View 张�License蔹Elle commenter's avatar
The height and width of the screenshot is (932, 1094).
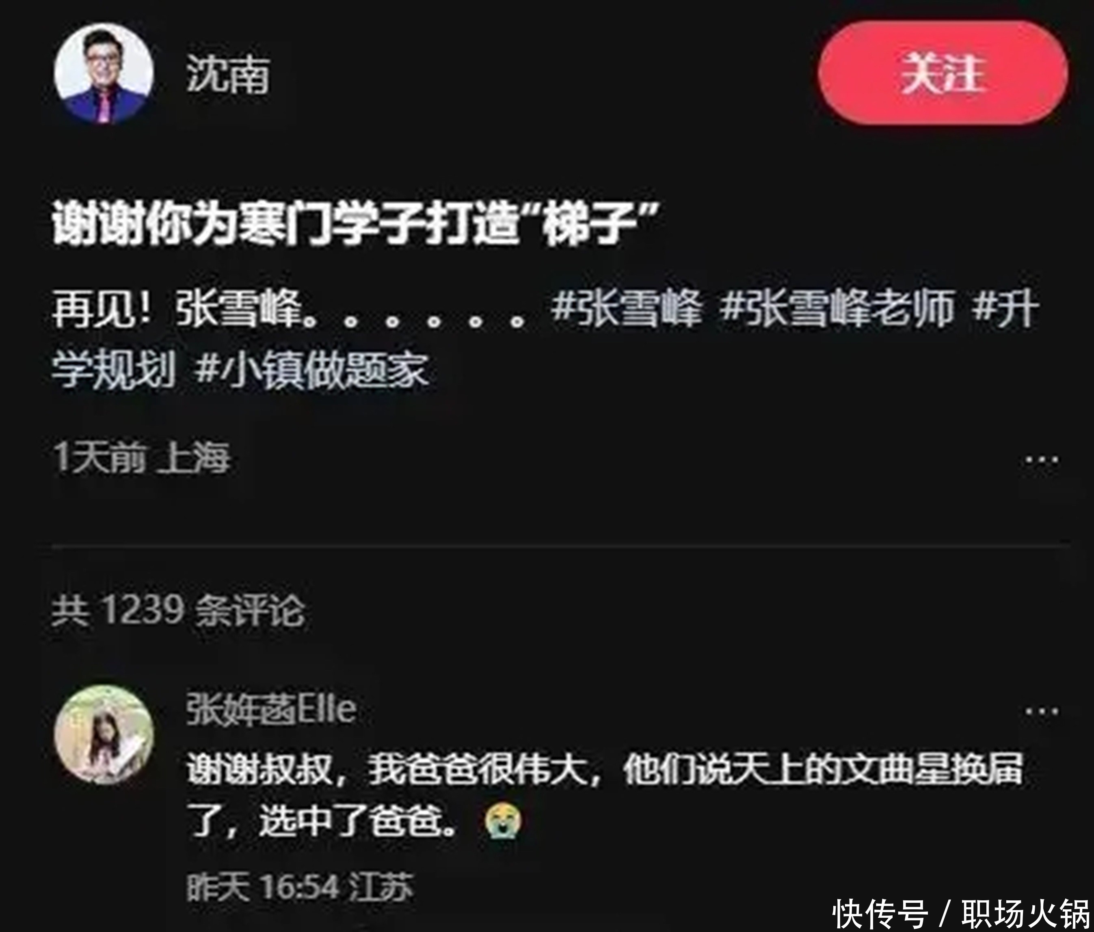tap(104, 735)
